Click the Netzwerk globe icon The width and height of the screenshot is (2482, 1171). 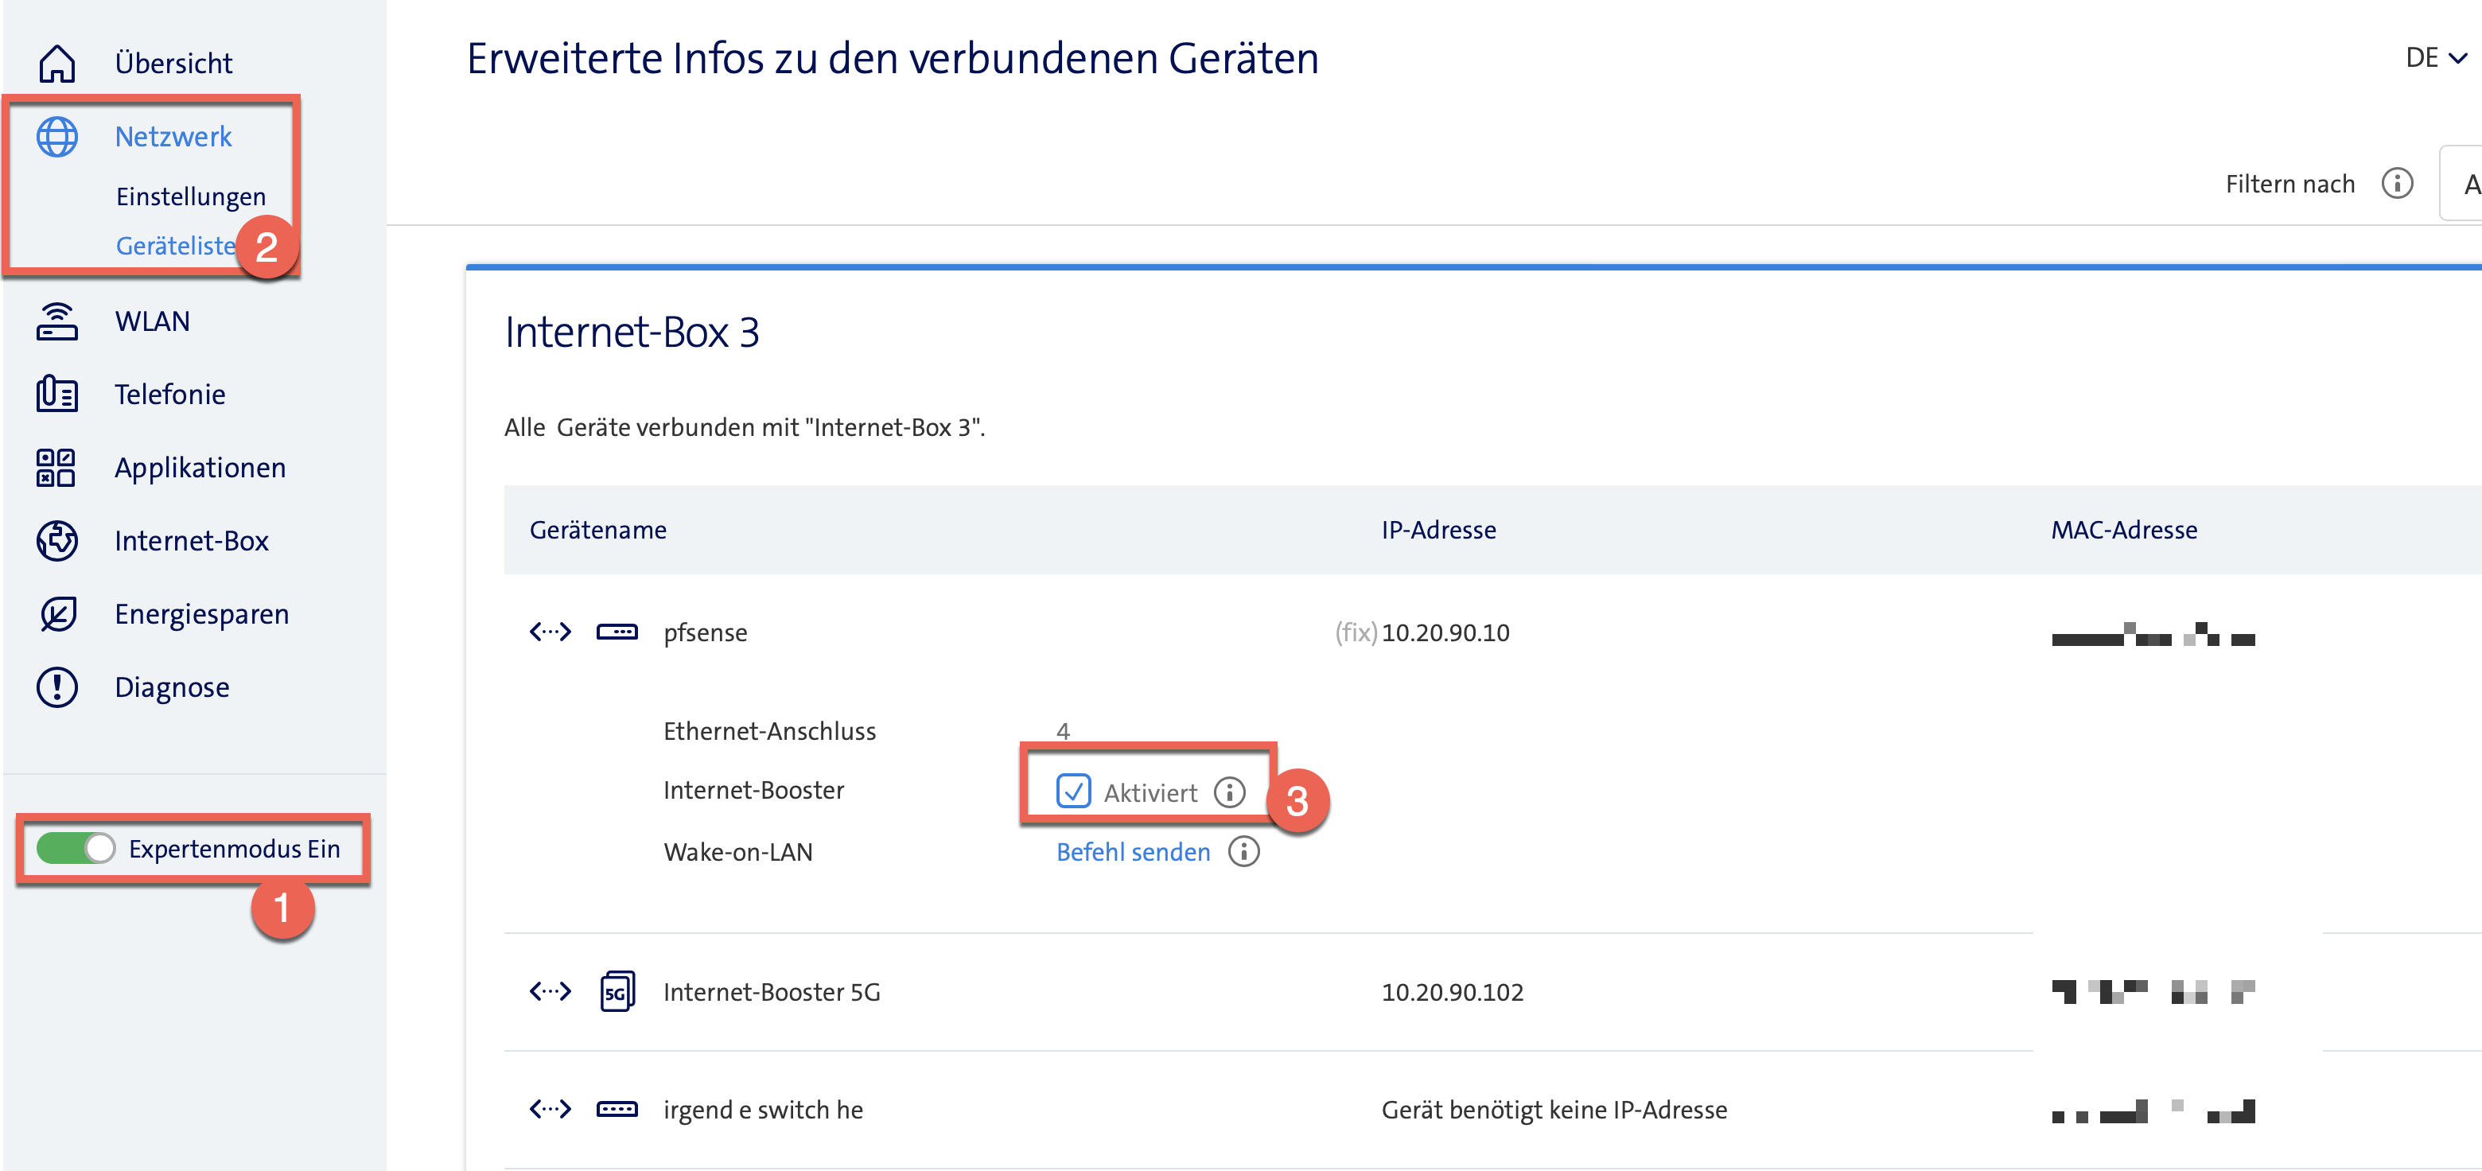56,137
